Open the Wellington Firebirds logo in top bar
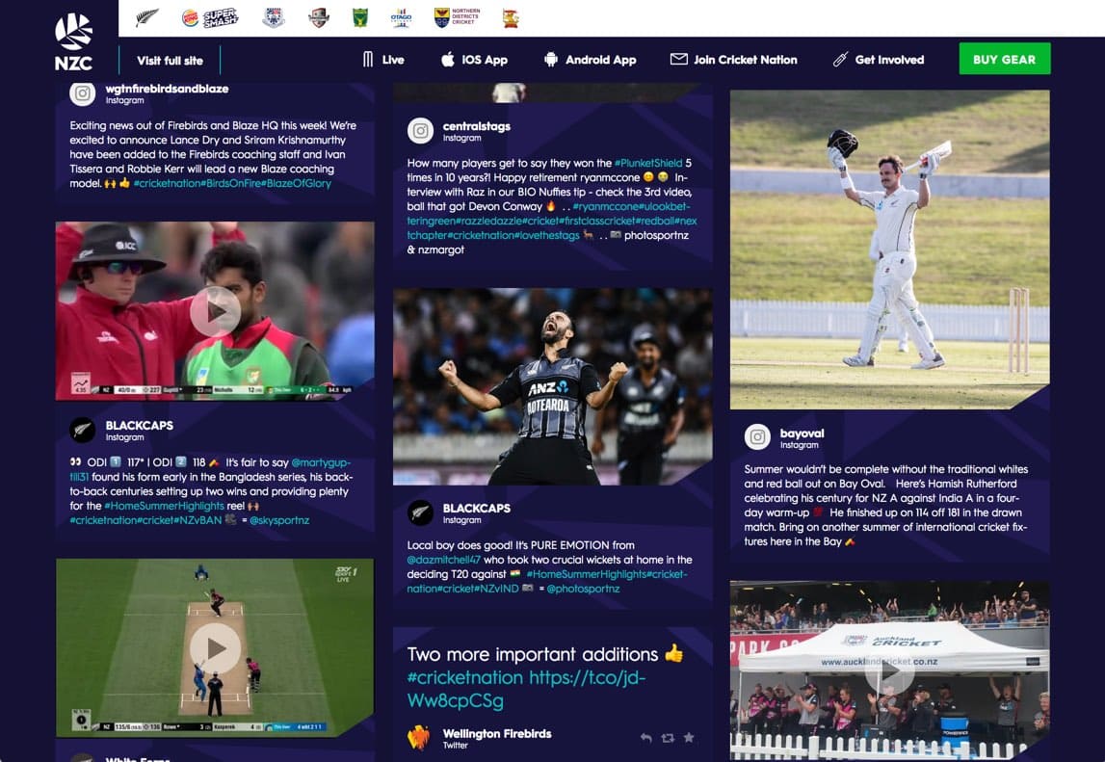 tap(511, 17)
